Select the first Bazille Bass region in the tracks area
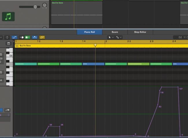 coord(77,13)
